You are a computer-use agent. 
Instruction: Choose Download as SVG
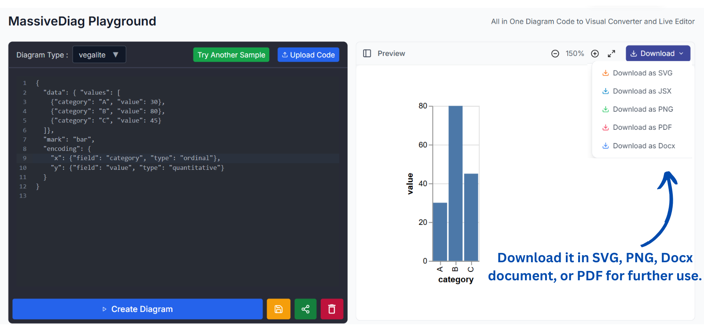pyautogui.click(x=638, y=73)
